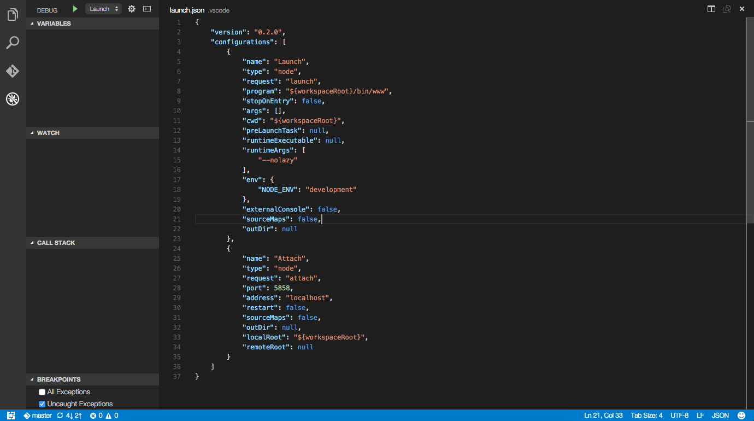Open the Explorer view in activity bar
Viewport: 754px width, 421px height.
13,15
